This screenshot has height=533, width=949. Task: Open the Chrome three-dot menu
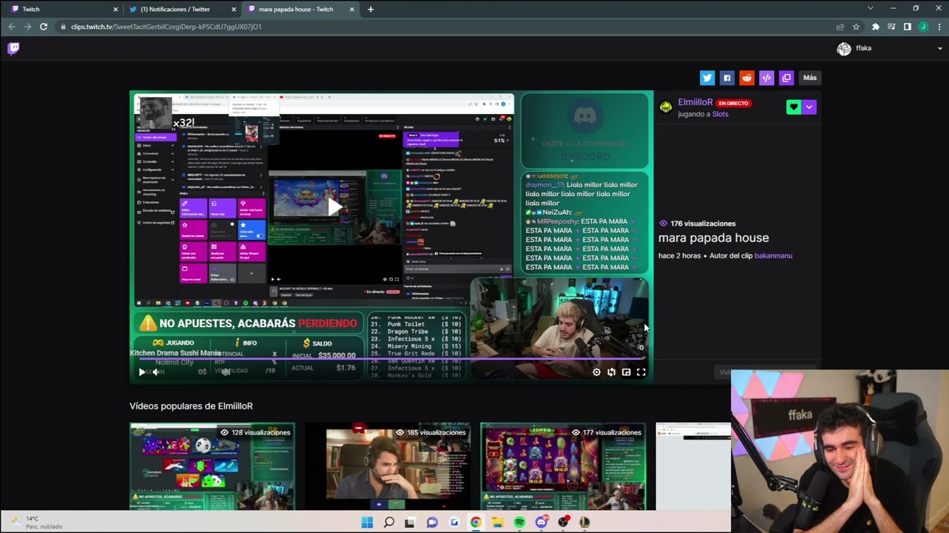click(939, 27)
